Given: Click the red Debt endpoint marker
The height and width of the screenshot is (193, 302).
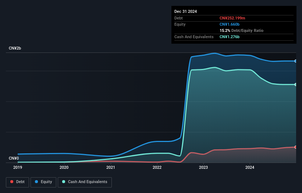Looking at the screenshot, I should pyautogui.click(x=296, y=147).
